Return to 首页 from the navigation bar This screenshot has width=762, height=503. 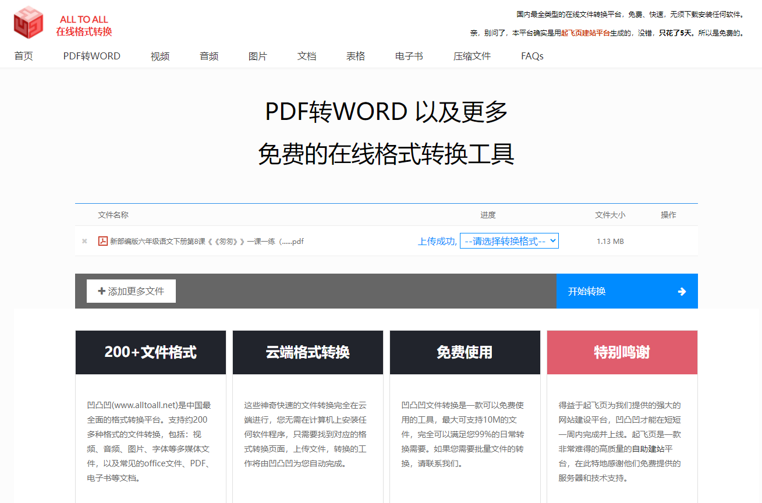click(x=23, y=56)
